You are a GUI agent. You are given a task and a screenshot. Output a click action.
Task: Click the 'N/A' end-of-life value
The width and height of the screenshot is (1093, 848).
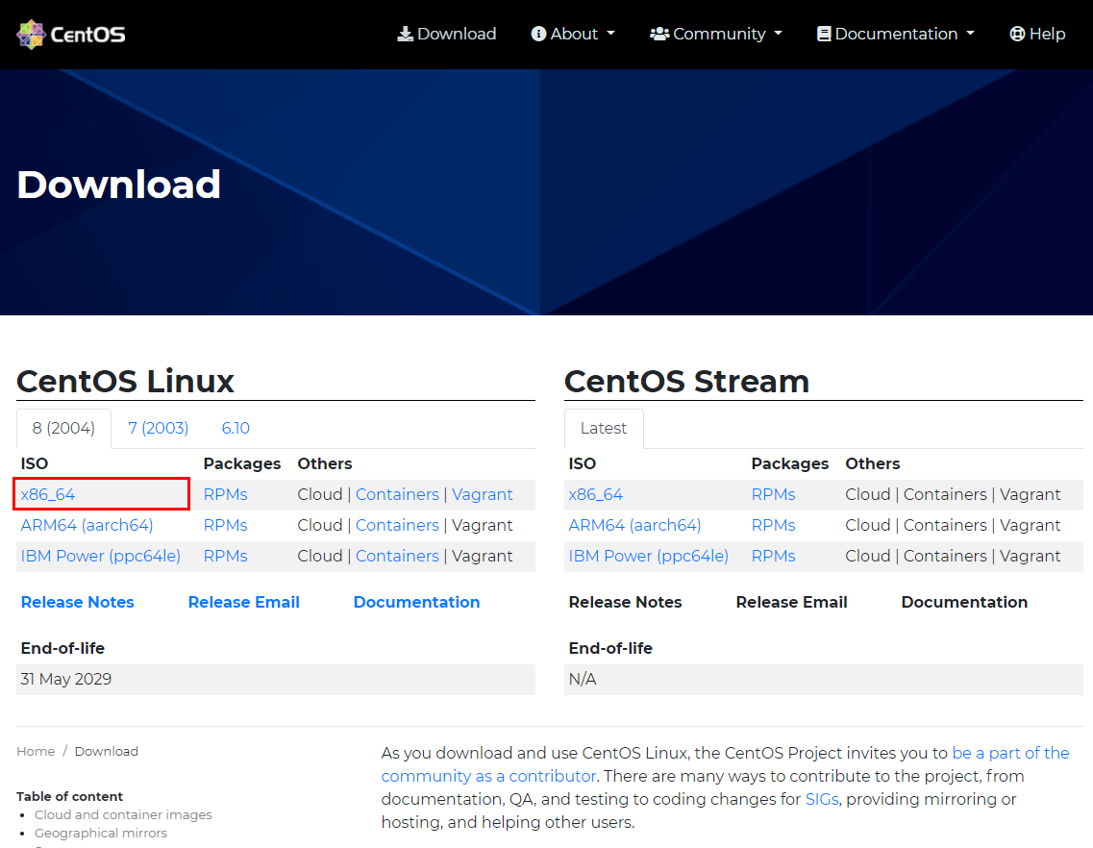583,679
